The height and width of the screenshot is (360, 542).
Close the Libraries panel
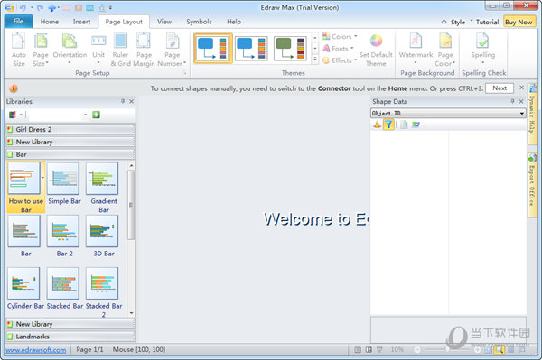tap(131, 101)
